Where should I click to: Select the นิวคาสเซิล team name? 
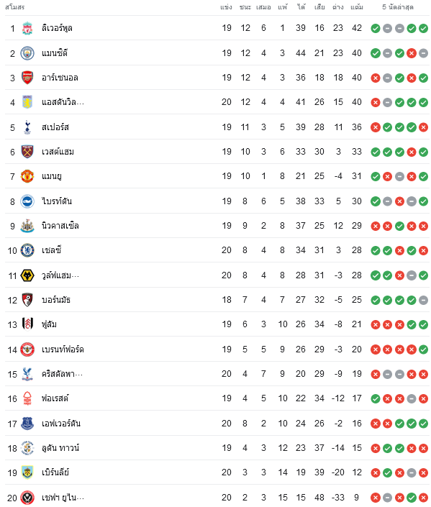60,226
